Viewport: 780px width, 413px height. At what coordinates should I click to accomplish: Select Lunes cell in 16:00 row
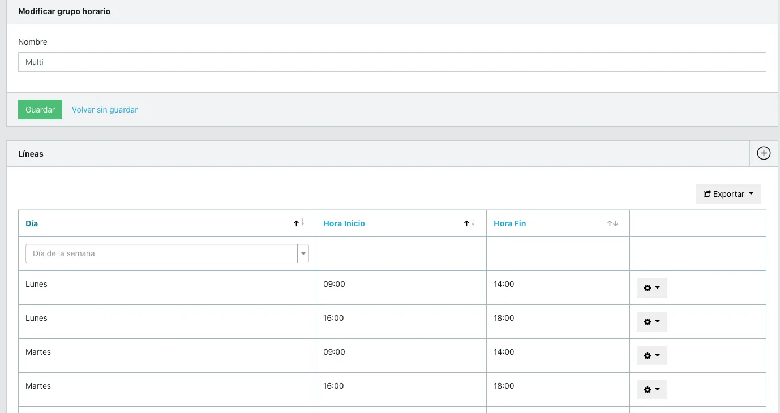[x=36, y=318]
